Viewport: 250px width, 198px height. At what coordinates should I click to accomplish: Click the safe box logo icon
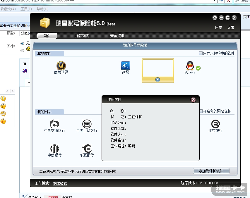click(x=45, y=23)
